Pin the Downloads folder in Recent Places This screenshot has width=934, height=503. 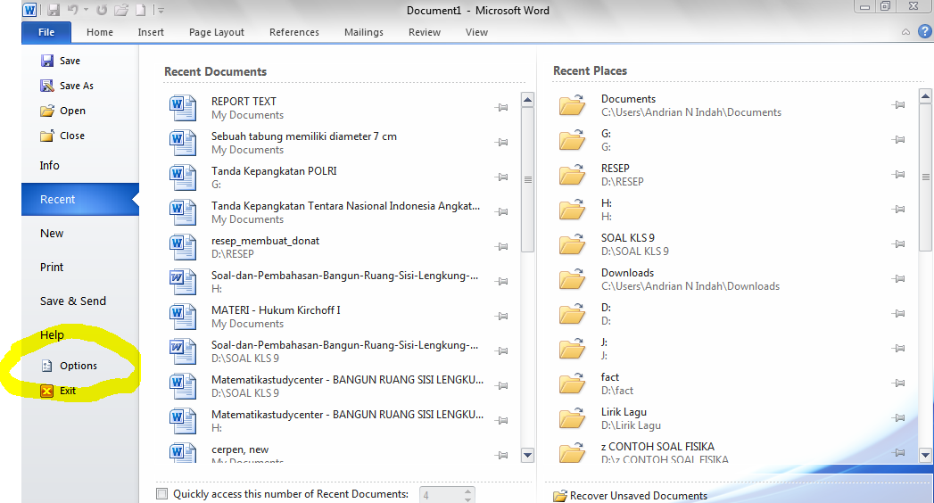tap(898, 278)
